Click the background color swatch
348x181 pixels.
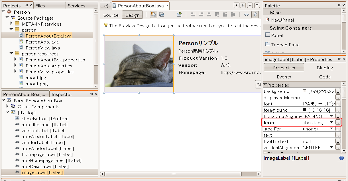click(305, 91)
